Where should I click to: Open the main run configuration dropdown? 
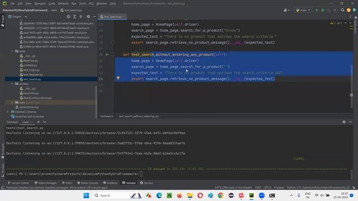coord(303,10)
